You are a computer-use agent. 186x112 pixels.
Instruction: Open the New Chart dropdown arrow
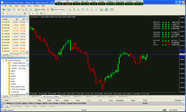pos(5,10)
